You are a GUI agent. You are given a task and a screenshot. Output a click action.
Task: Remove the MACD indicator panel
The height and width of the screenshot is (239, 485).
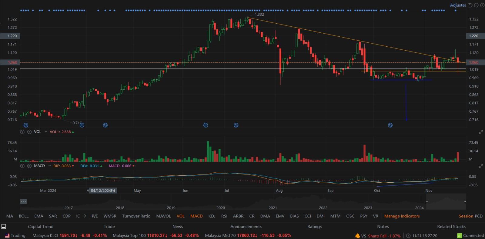point(29,166)
